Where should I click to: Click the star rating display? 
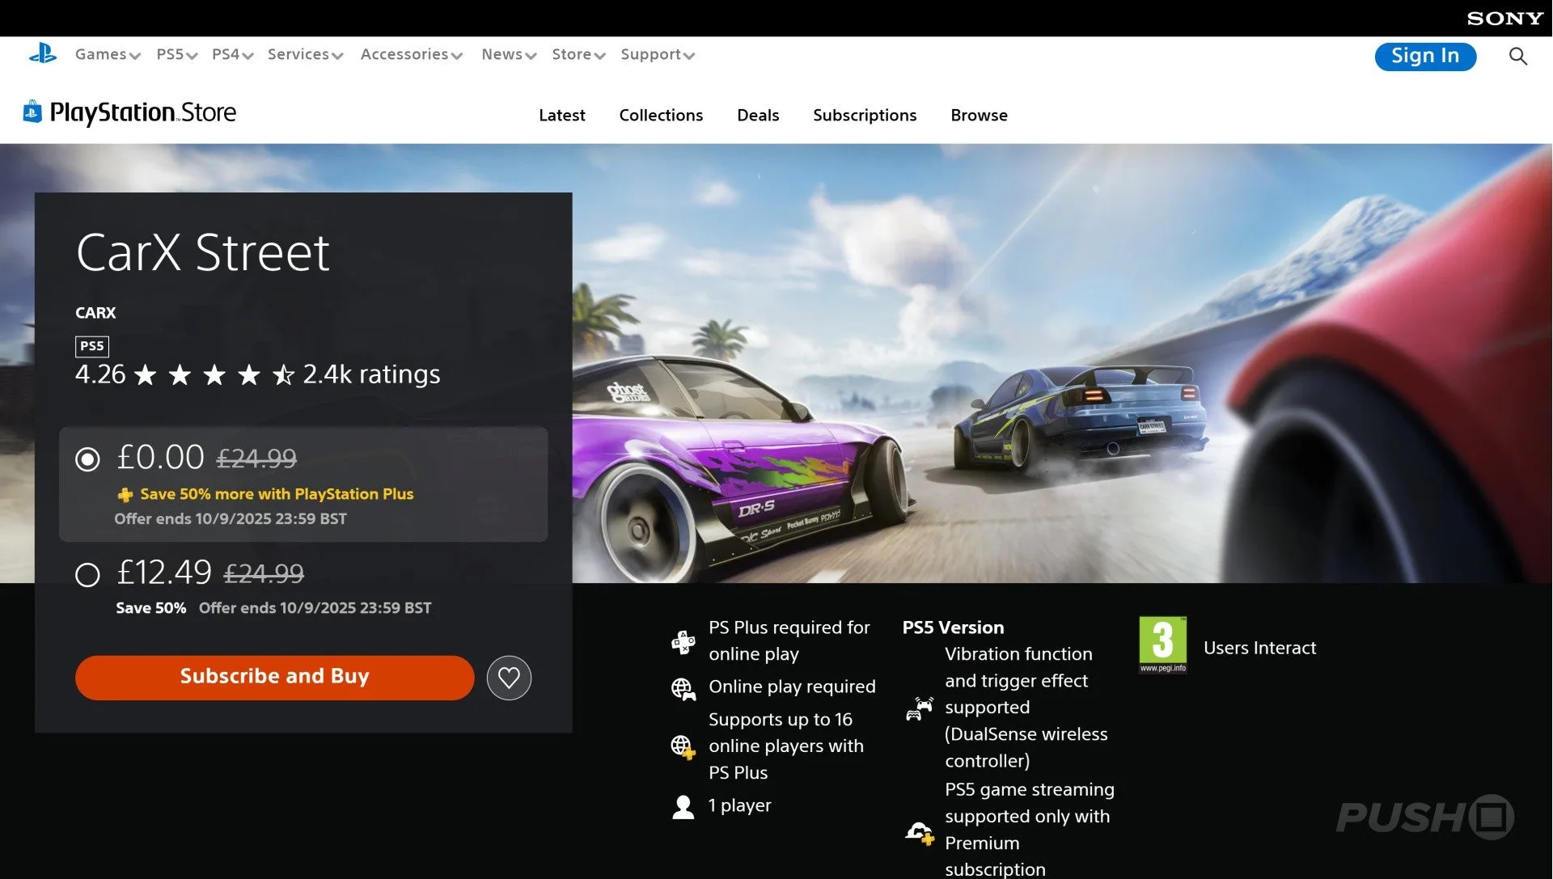tap(214, 374)
